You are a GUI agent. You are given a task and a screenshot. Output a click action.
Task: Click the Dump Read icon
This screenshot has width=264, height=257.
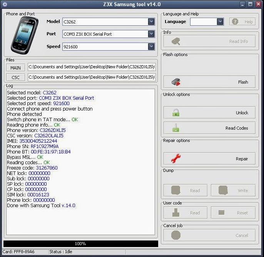point(176,190)
